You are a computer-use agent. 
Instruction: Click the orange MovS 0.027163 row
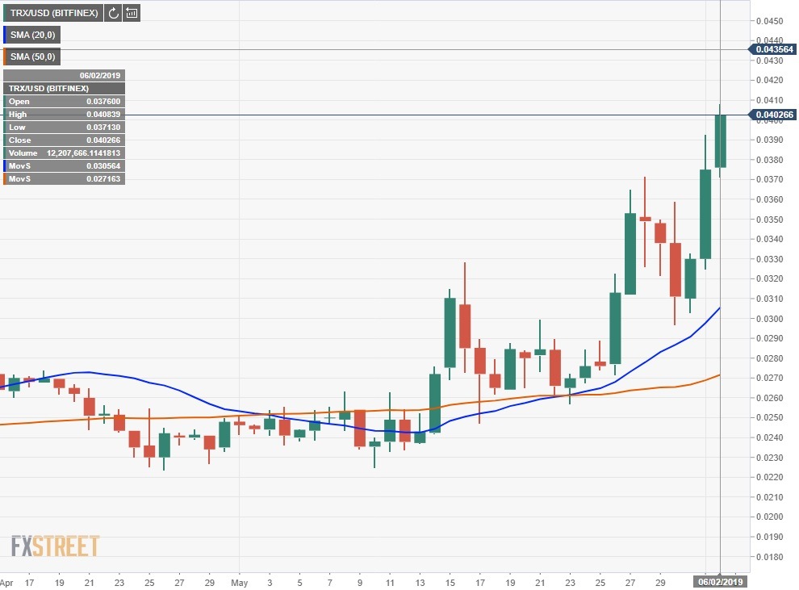(x=65, y=179)
